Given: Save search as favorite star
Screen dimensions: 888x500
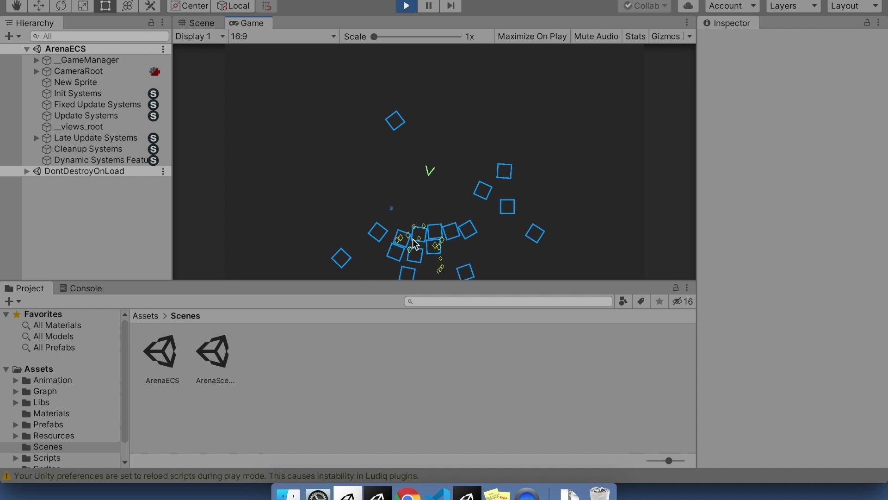Looking at the screenshot, I should [x=660, y=301].
